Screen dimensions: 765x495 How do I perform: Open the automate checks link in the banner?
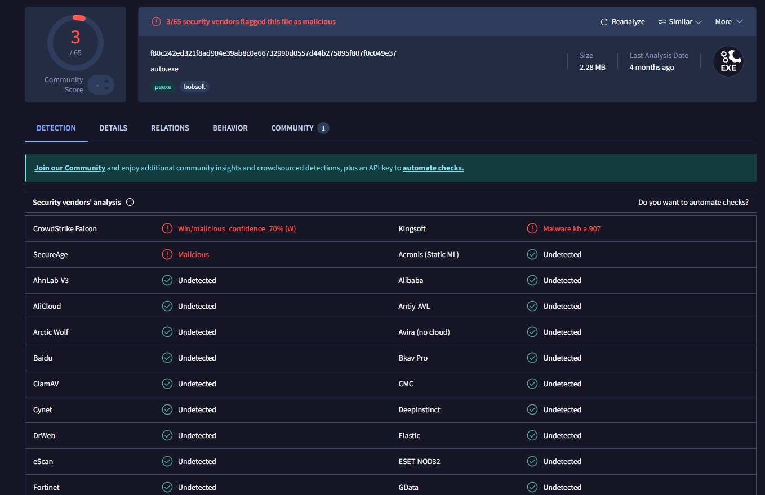pos(433,168)
